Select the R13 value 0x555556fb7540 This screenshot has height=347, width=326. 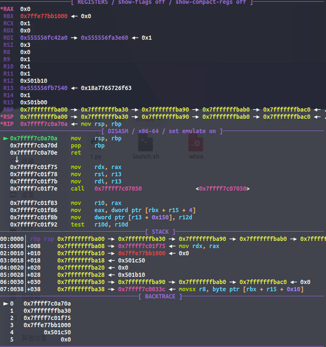coord(44,88)
